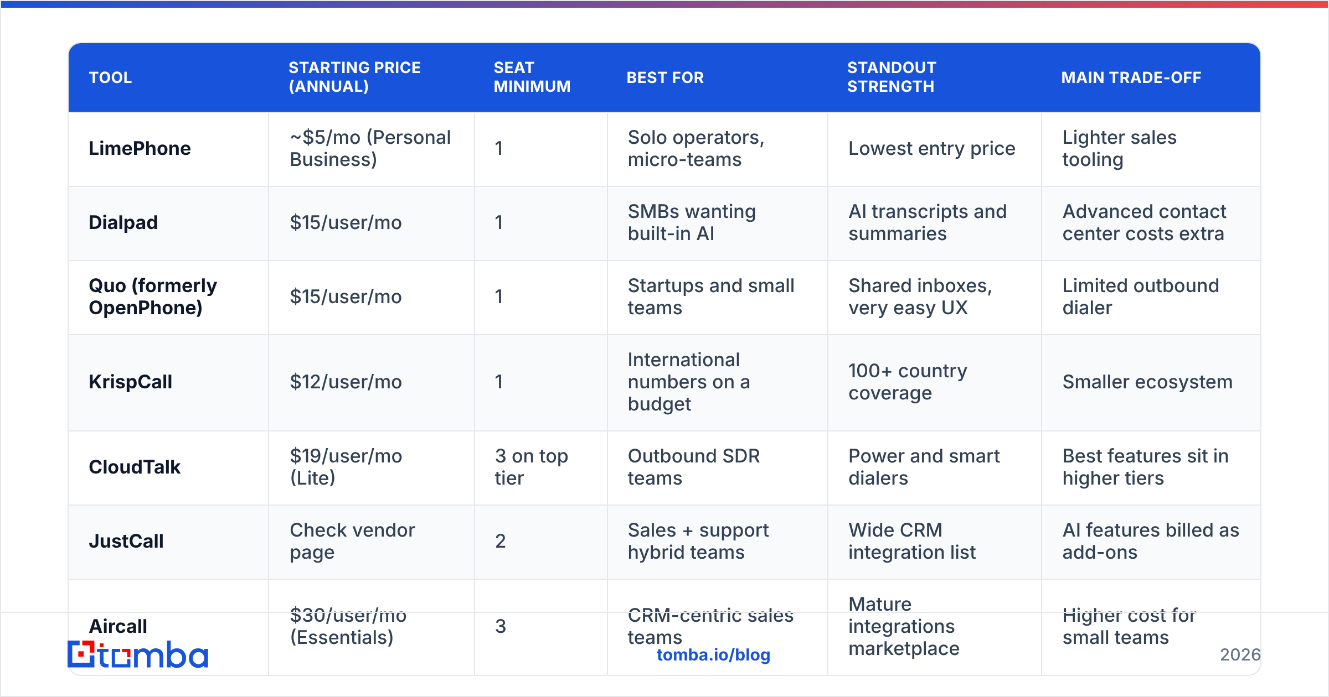Click the 2026 year label
This screenshot has width=1329, height=697.
tap(1240, 655)
